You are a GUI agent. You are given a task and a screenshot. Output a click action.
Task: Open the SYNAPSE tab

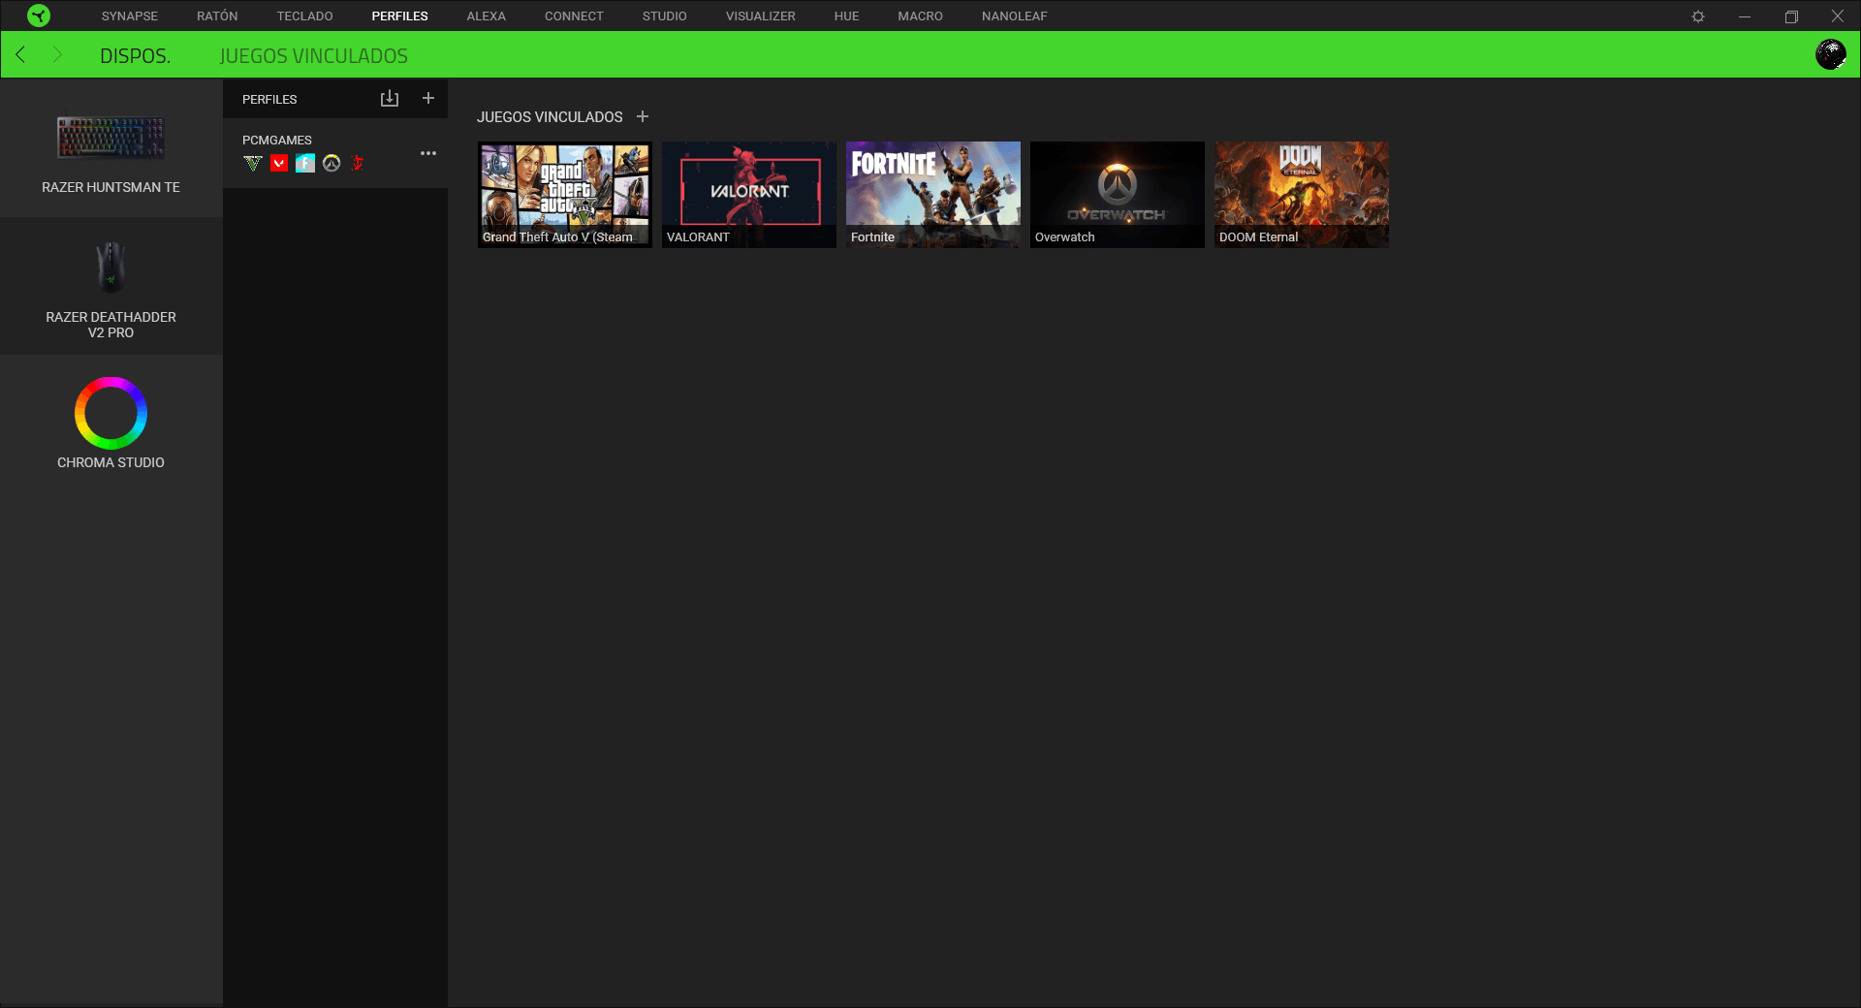pos(130,16)
